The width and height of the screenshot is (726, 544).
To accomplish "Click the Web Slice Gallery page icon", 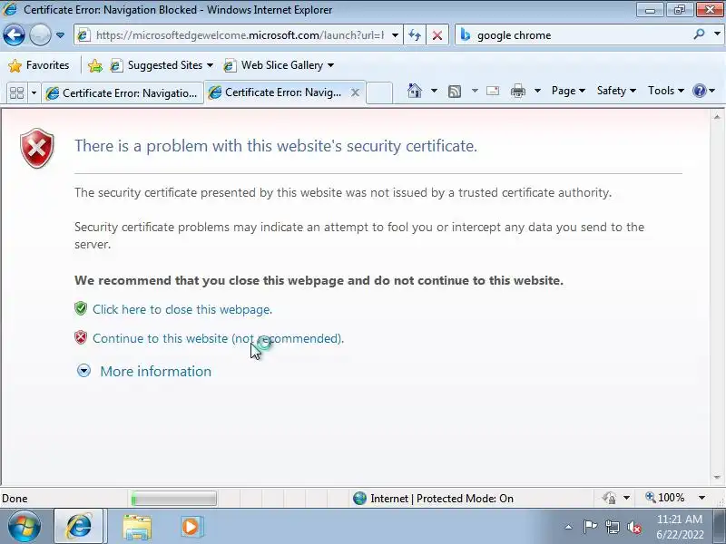I will click(230, 65).
